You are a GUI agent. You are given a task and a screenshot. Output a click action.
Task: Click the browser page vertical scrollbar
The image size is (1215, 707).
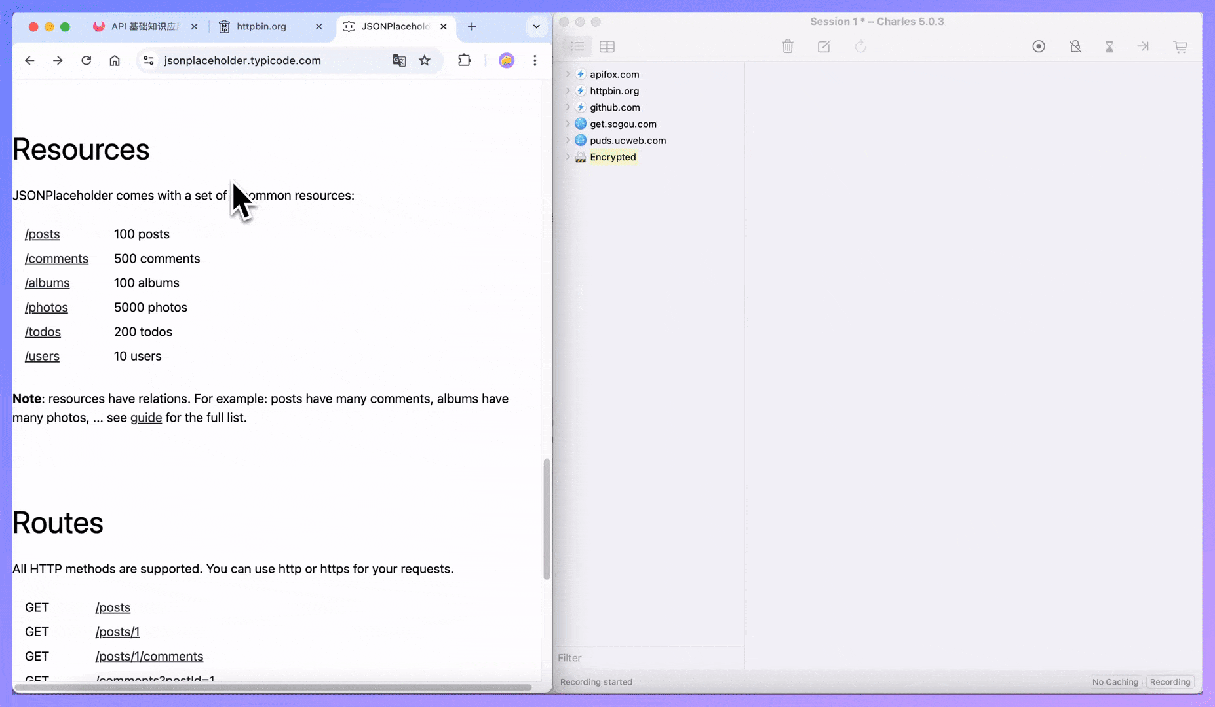coord(547,518)
